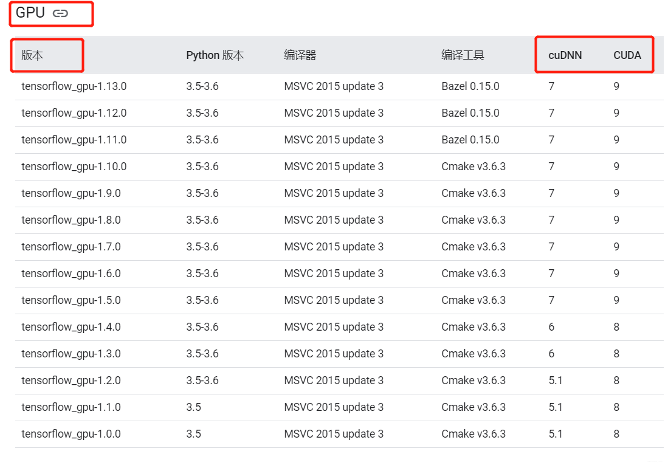This screenshot has width=668, height=468.
Task: Click Python 3.5 in tensorflow_gpu-1.1.0 row
Action: tap(193, 408)
